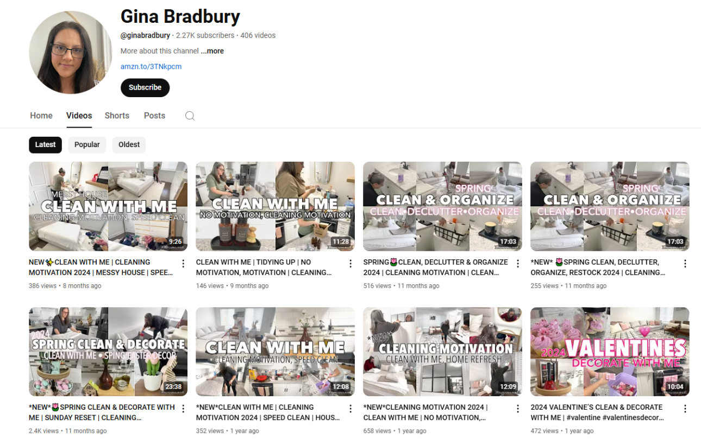This screenshot has width=701, height=439.
Task: Subscribe to Gina Bradbury channel
Action: point(145,87)
